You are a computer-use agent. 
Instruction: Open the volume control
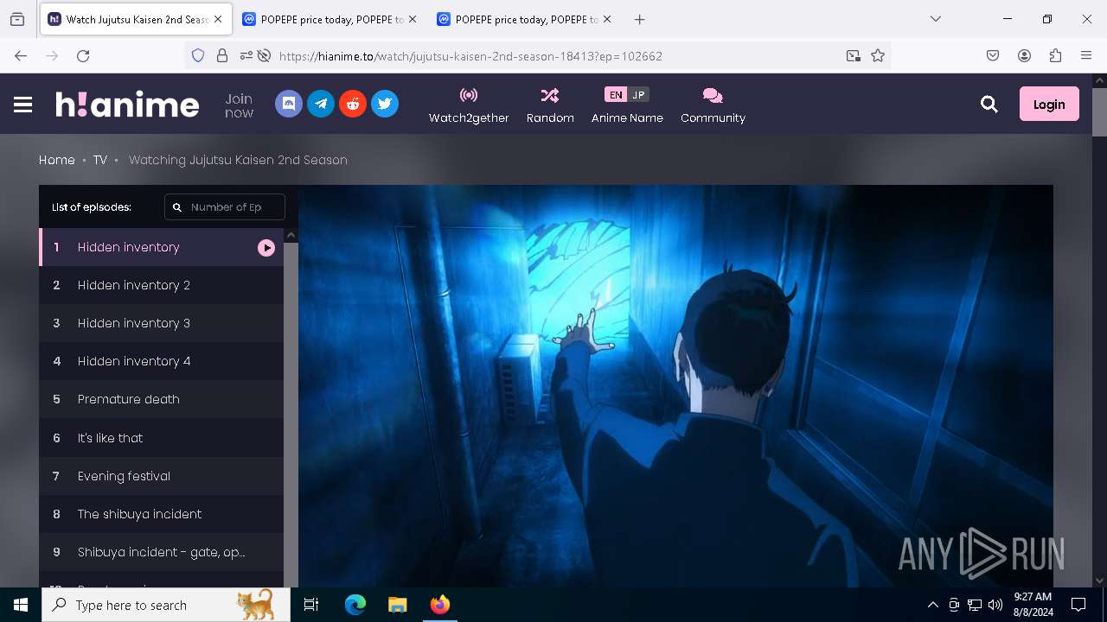tap(995, 605)
